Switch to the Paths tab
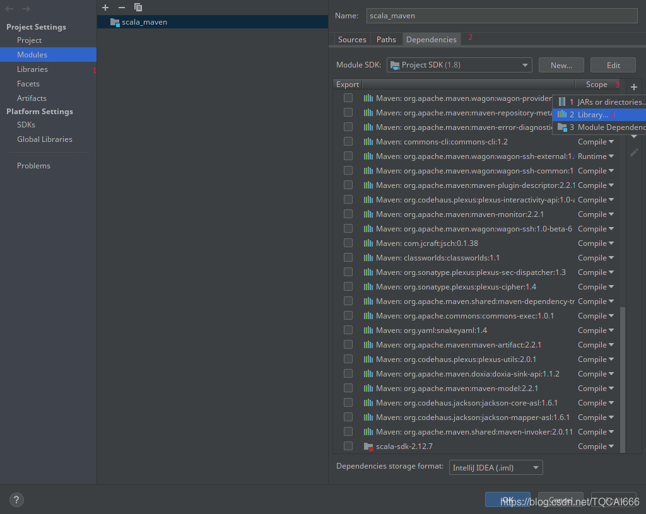 (386, 40)
